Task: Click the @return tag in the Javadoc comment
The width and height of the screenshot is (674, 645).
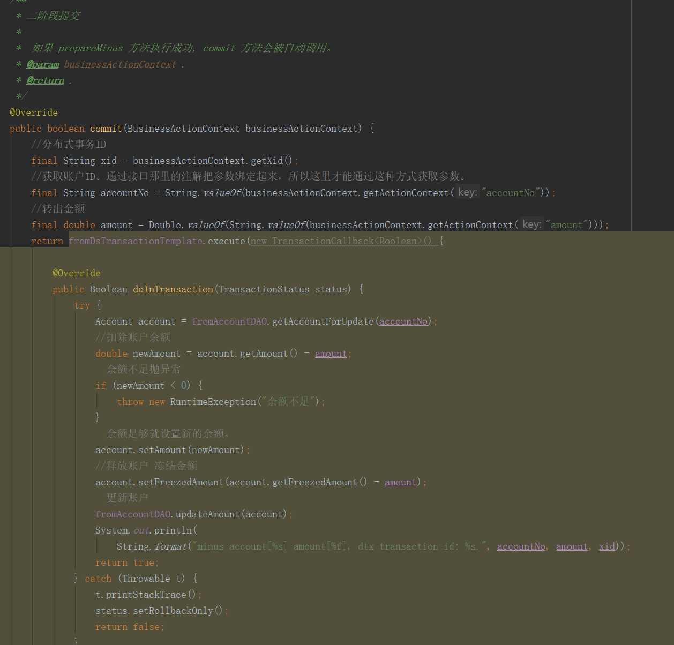Action: pyautogui.click(x=46, y=80)
